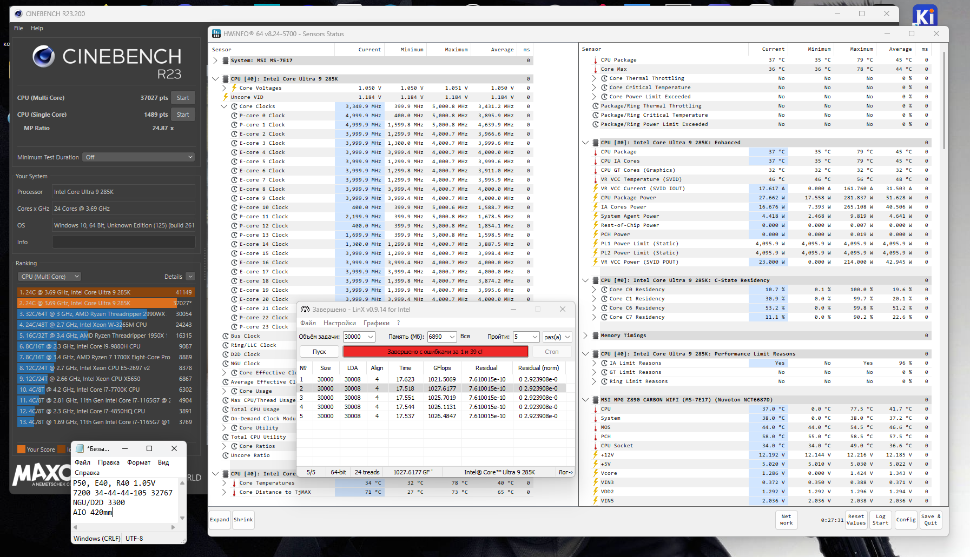
Task: Click the chip icon beside MSI MPG Z890 CARBON WIFI
Action: [x=596, y=399]
